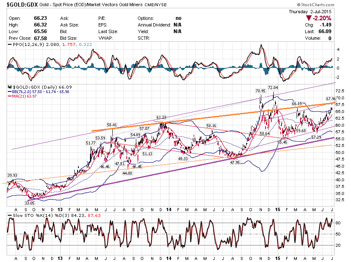Click the VWAP label
Viewport: 351px width, 262px height.
click(105, 38)
